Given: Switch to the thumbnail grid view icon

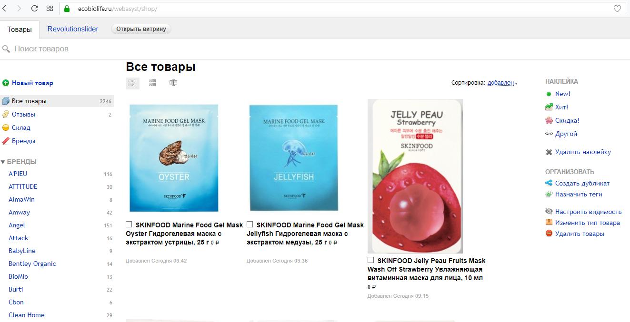Looking at the screenshot, I should click(x=132, y=83).
